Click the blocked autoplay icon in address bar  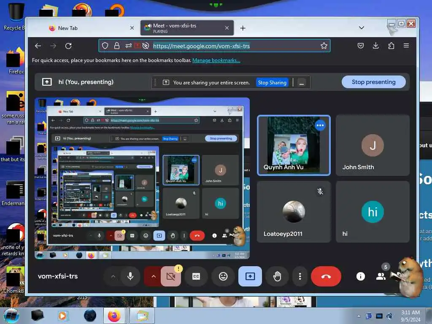click(x=146, y=46)
